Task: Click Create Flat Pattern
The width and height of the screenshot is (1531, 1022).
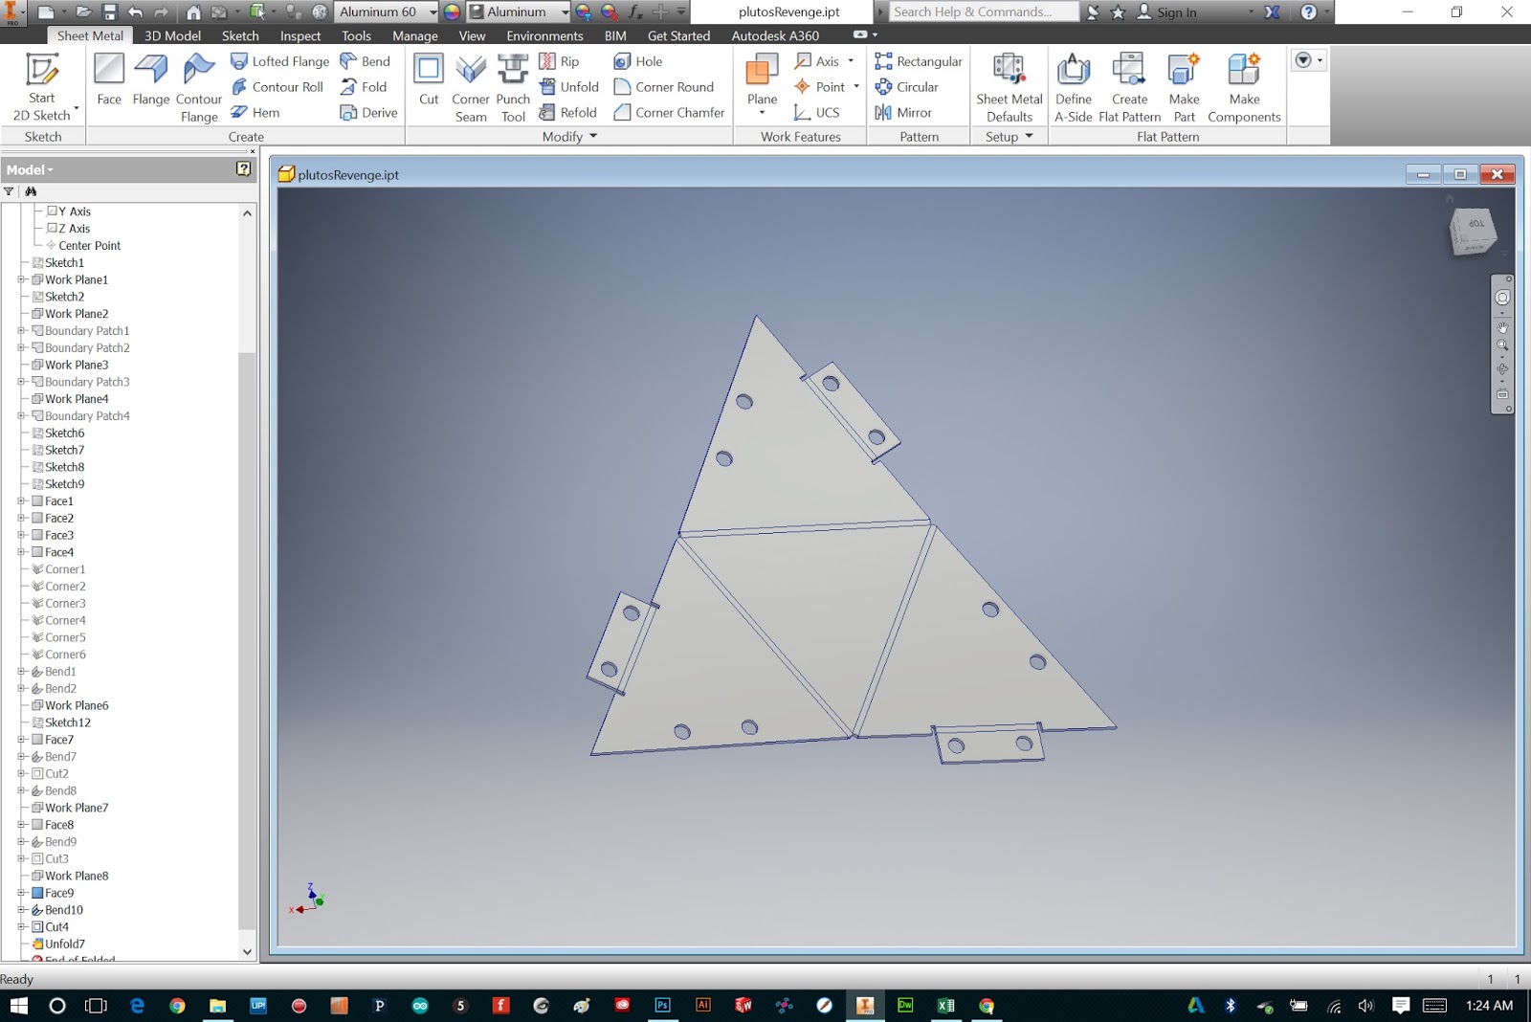Action: tap(1129, 88)
